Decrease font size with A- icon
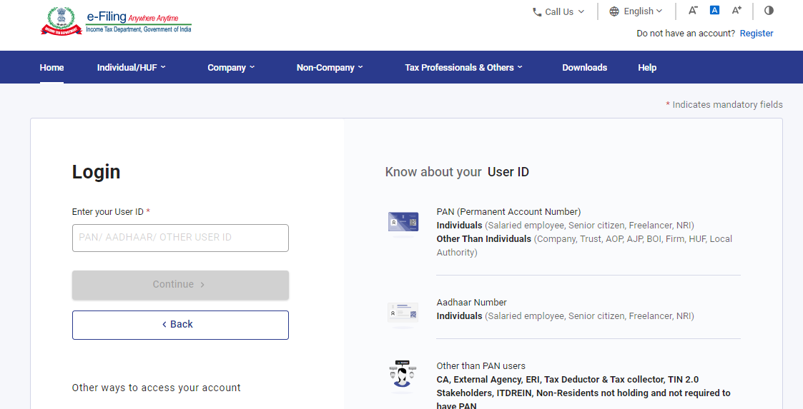 coord(693,11)
